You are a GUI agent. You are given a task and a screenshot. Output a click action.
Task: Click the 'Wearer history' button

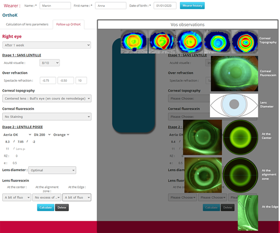pyautogui.click(x=192, y=6)
